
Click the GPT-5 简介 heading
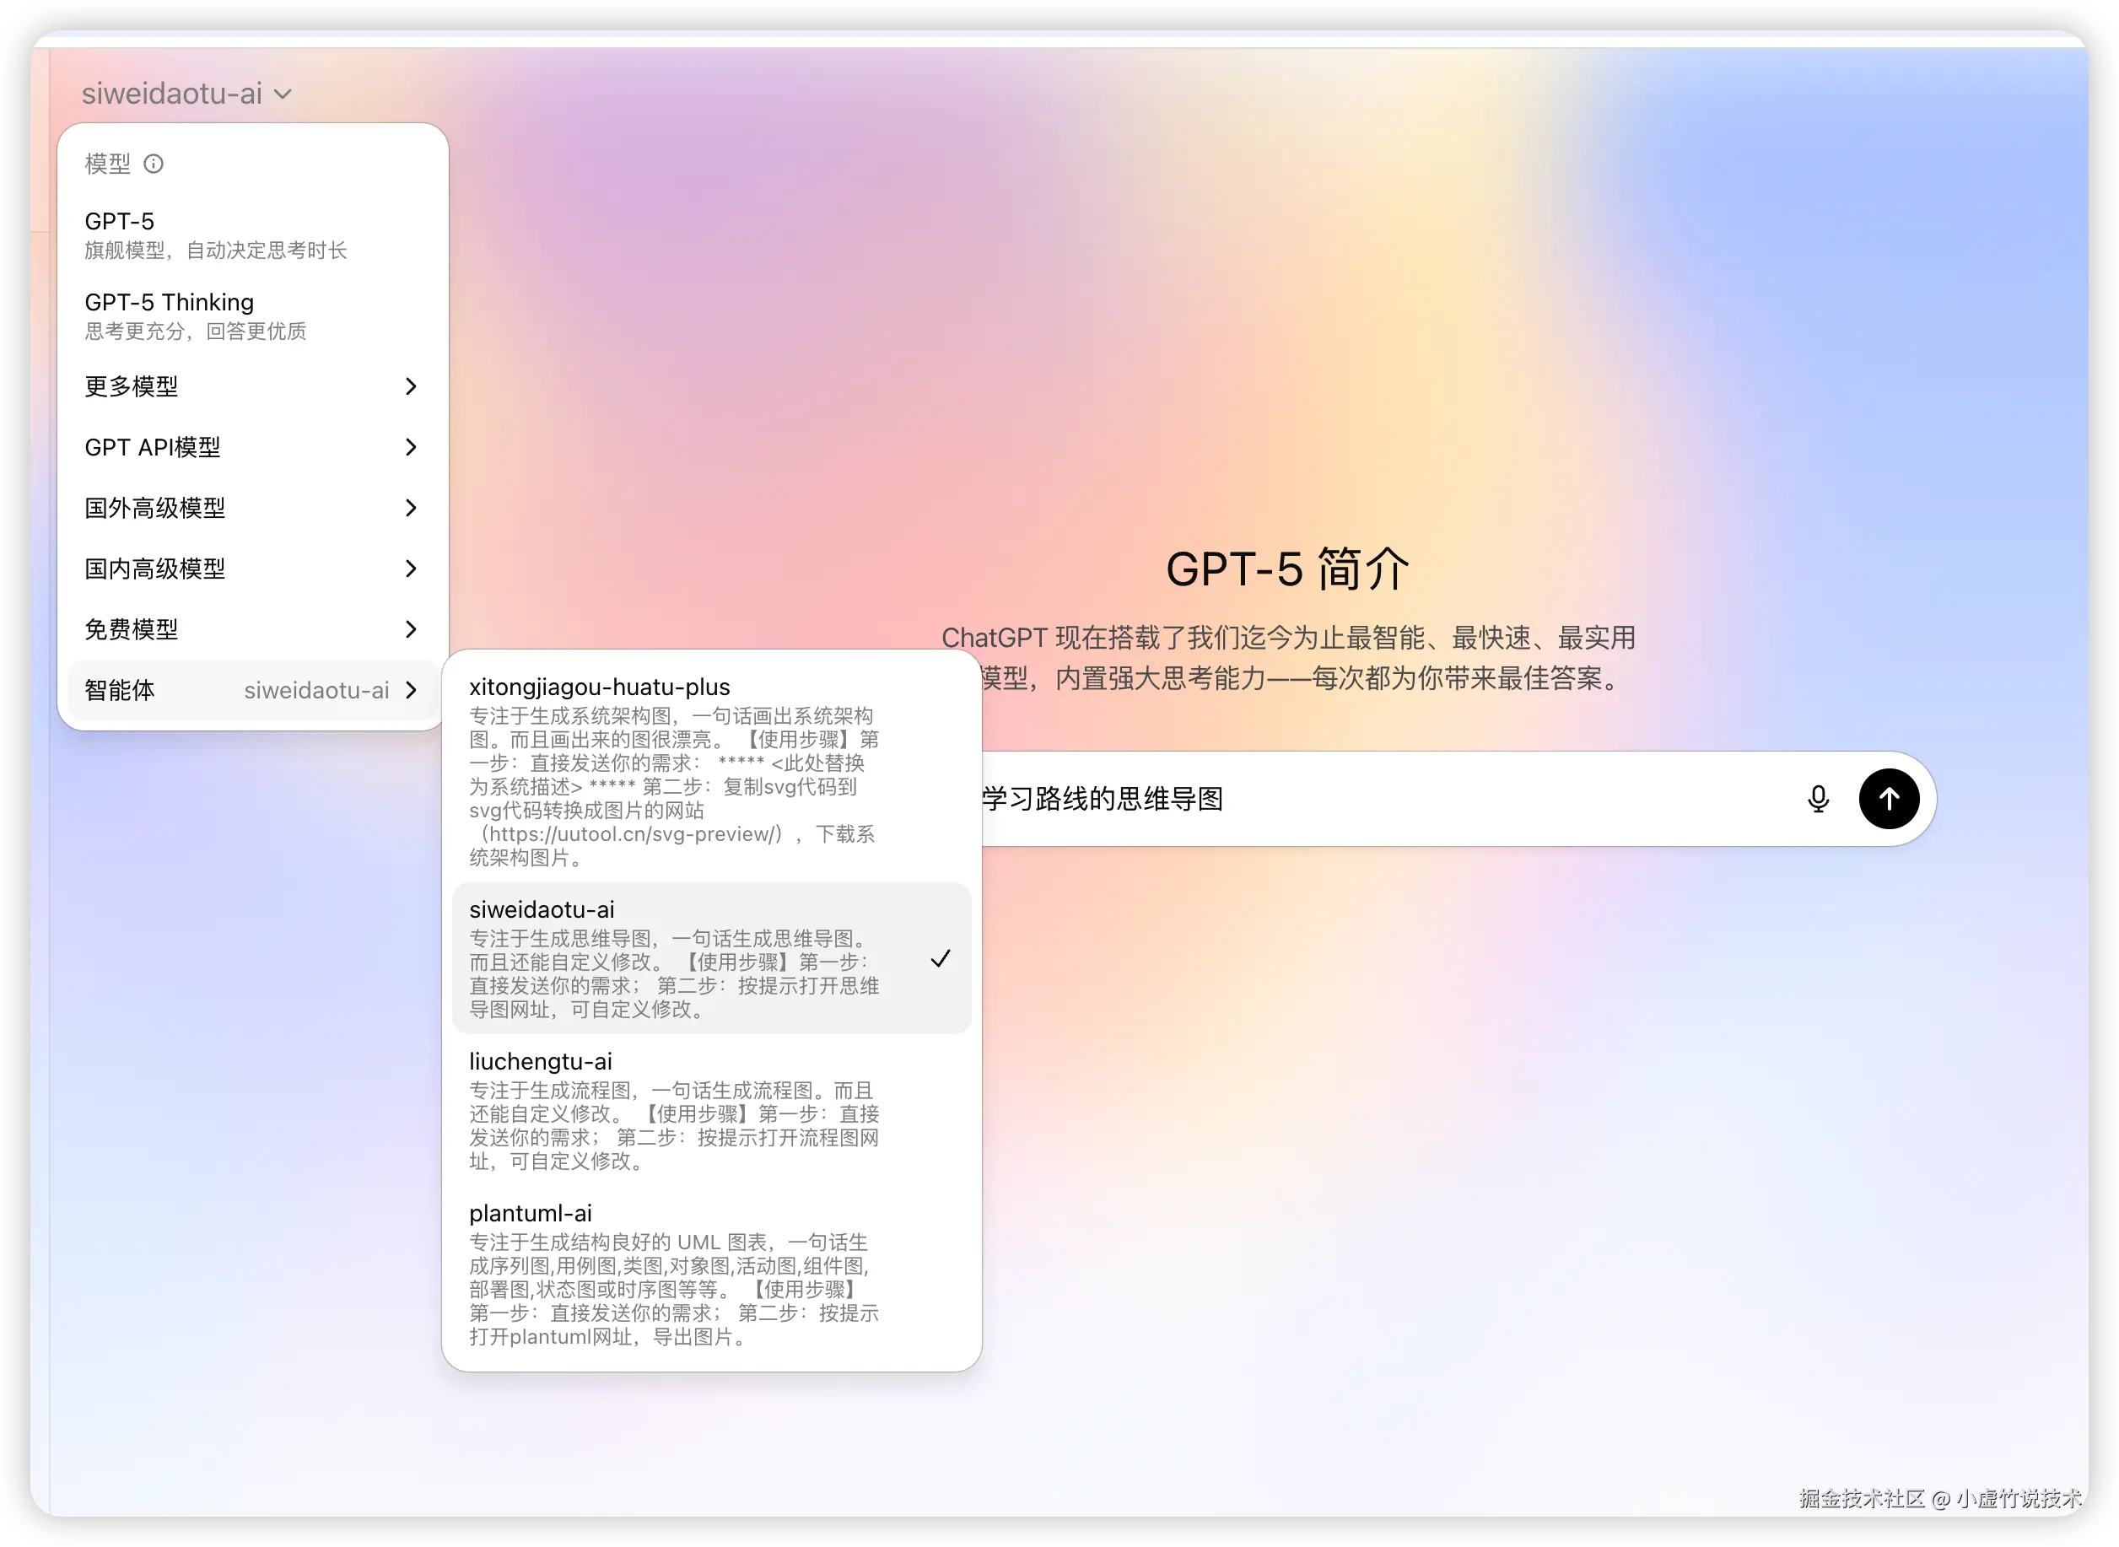point(1286,569)
